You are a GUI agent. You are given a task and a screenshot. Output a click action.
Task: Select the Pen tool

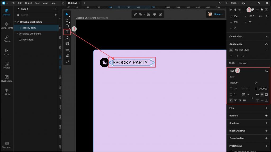[x=67, y=38]
